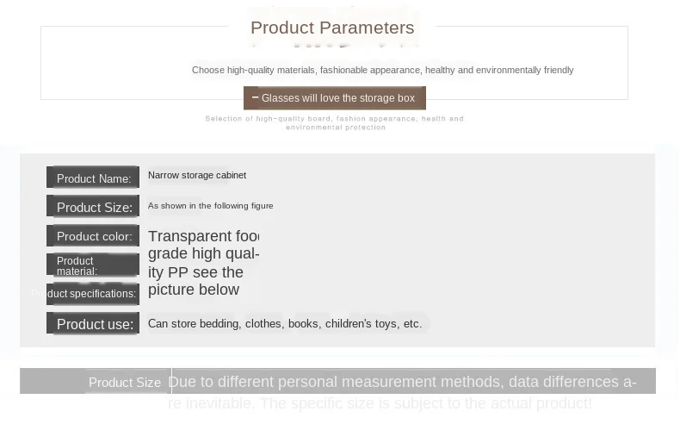Viewport: 680px width, 424px height.
Task: Click the Product Parameters heading
Action: [332, 28]
